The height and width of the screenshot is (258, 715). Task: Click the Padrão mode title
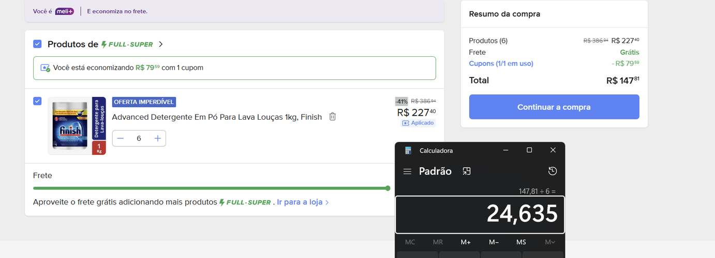tap(435, 171)
